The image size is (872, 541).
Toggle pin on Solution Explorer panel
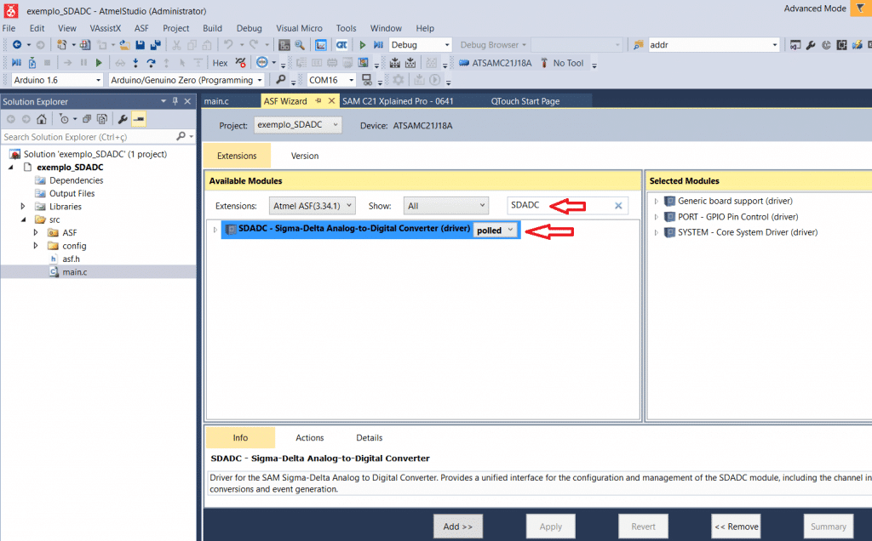pyautogui.click(x=175, y=101)
